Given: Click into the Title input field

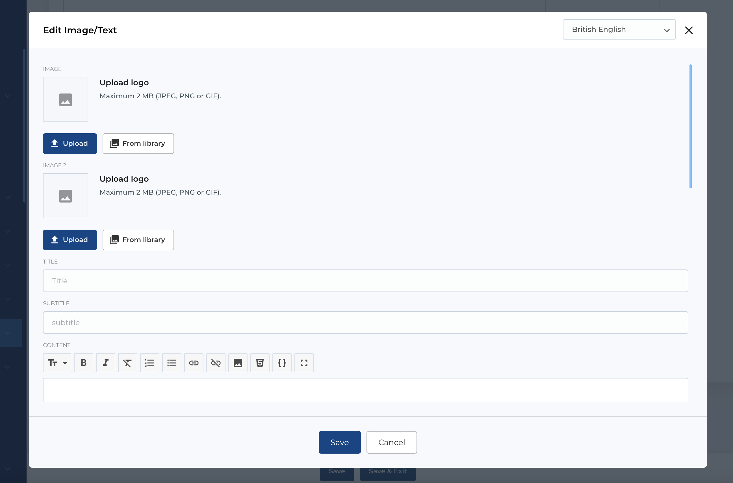Looking at the screenshot, I should (365, 281).
